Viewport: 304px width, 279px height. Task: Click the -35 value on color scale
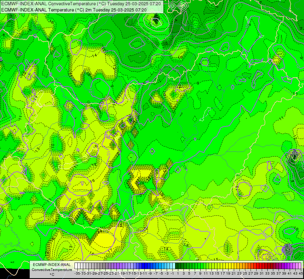tap(77, 273)
